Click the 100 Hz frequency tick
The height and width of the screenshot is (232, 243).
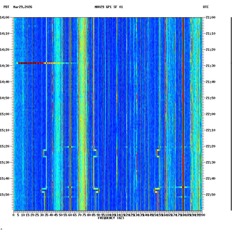[107, 215]
